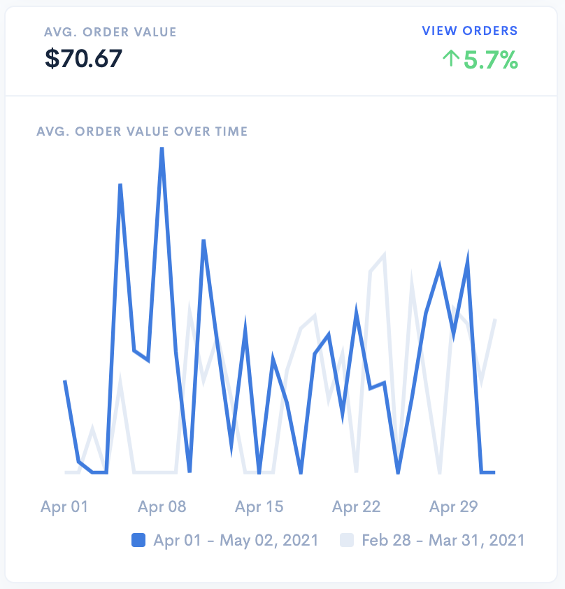The width and height of the screenshot is (565, 589).
Task: Toggle the Feb 28 - Mar 31, 2021 legend label
Action: [443, 540]
